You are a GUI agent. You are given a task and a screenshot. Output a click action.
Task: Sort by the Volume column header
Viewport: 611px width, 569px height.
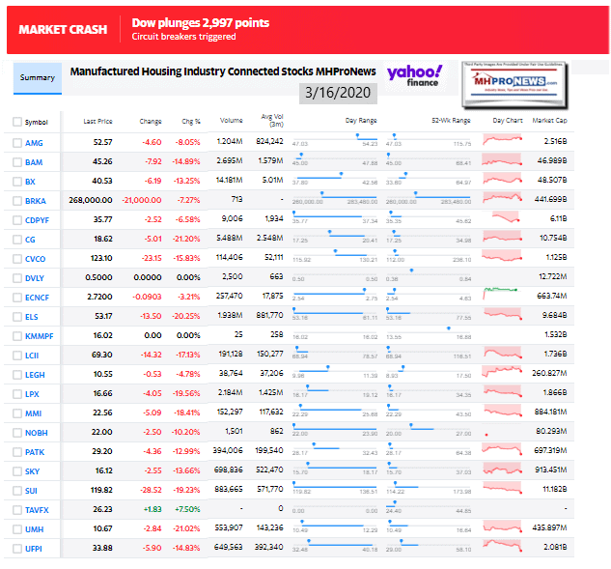click(231, 120)
